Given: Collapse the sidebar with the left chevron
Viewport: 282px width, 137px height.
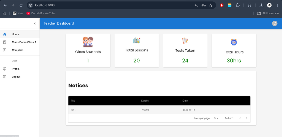Looking at the screenshot, I should (35, 23).
